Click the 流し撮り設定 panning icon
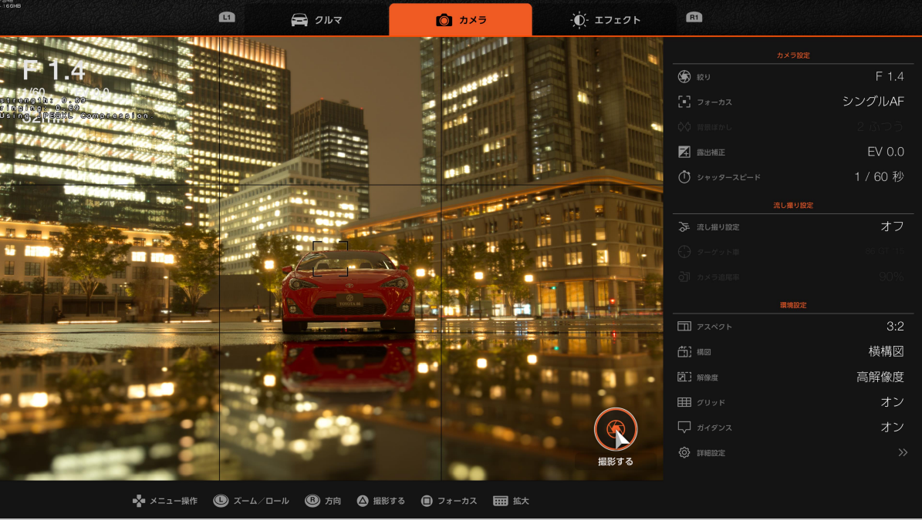The height and width of the screenshot is (520, 922). click(684, 226)
